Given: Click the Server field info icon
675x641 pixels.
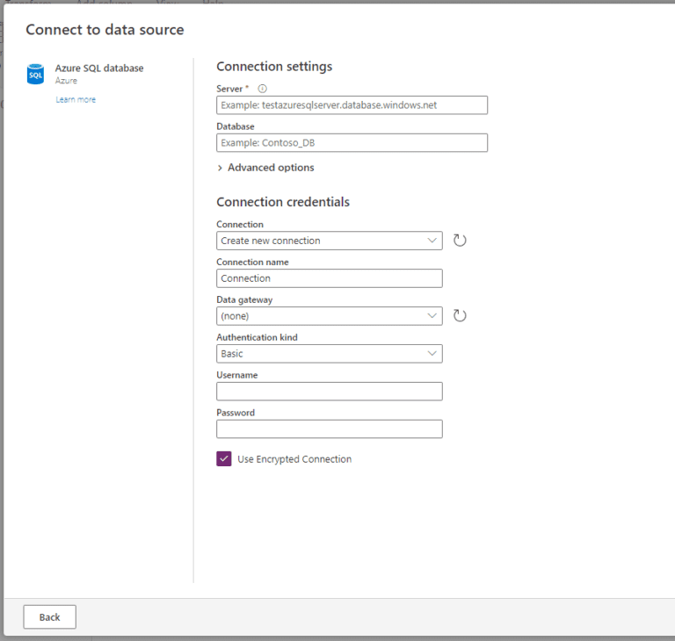Looking at the screenshot, I should [262, 89].
